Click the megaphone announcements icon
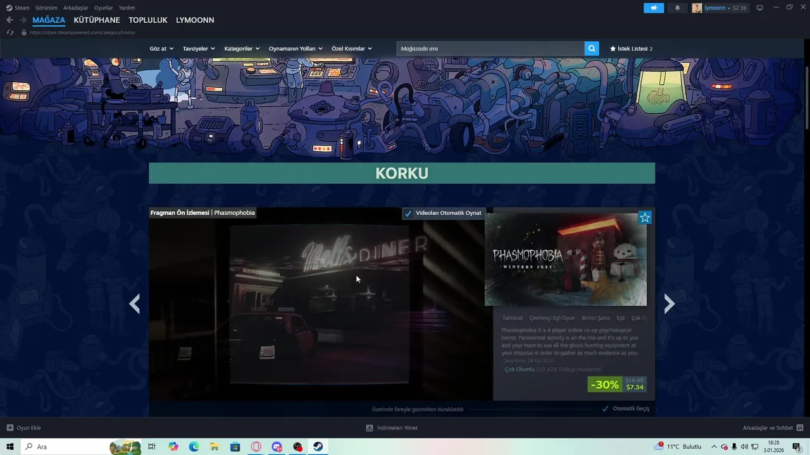Viewport: 810px width, 455px height. (654, 8)
